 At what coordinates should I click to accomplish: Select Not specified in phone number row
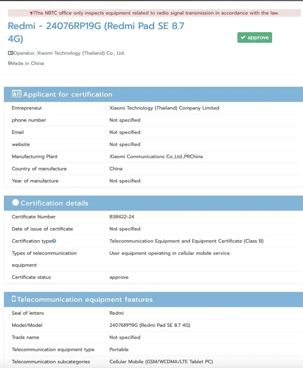(125, 120)
